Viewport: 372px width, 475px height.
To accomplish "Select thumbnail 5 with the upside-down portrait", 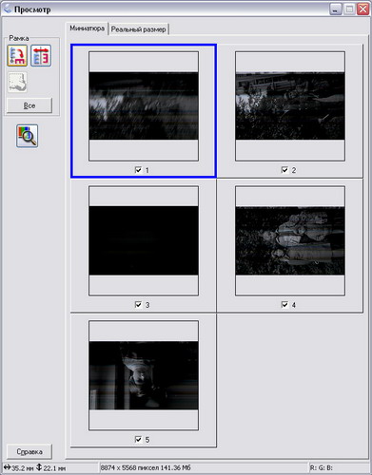I will click(144, 375).
